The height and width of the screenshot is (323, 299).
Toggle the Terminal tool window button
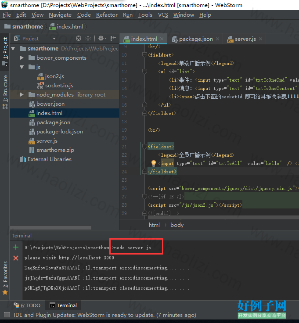point(63,305)
